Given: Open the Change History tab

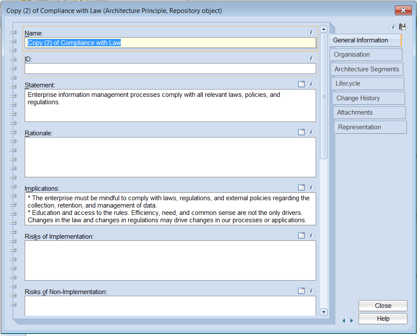Looking at the screenshot, I should coord(369,98).
